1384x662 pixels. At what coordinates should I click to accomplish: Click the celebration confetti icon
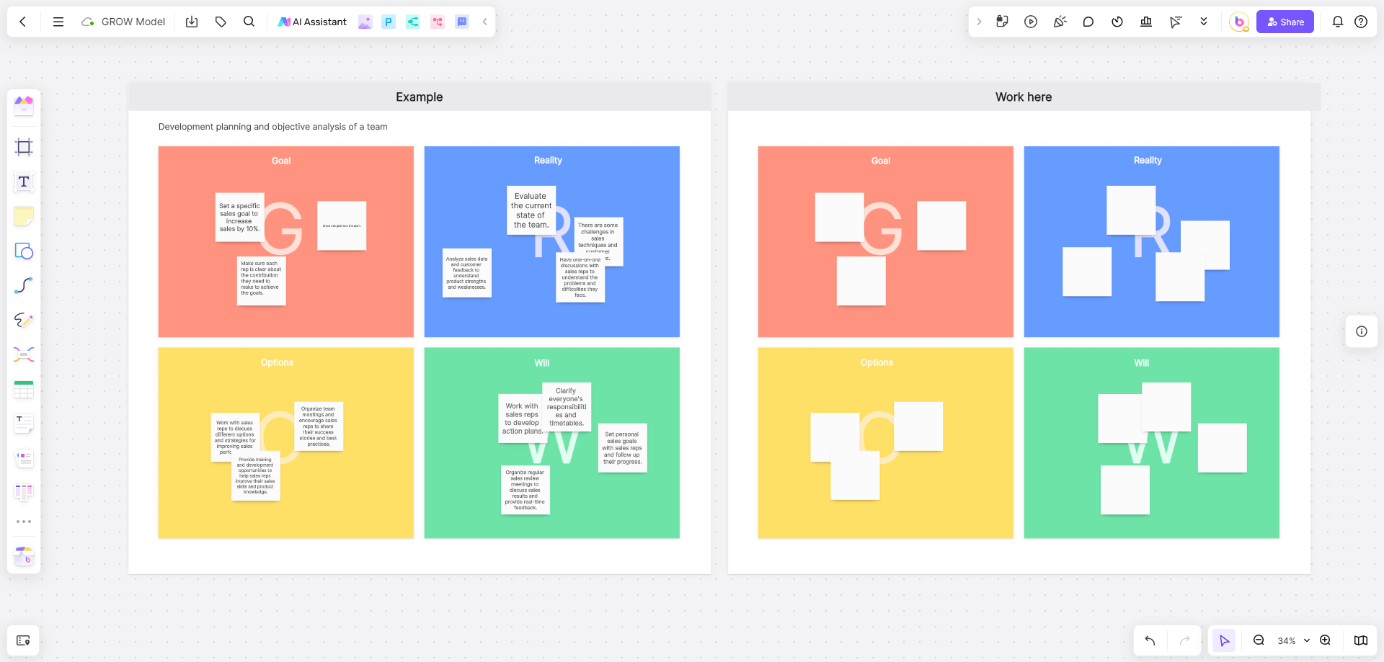1060,22
